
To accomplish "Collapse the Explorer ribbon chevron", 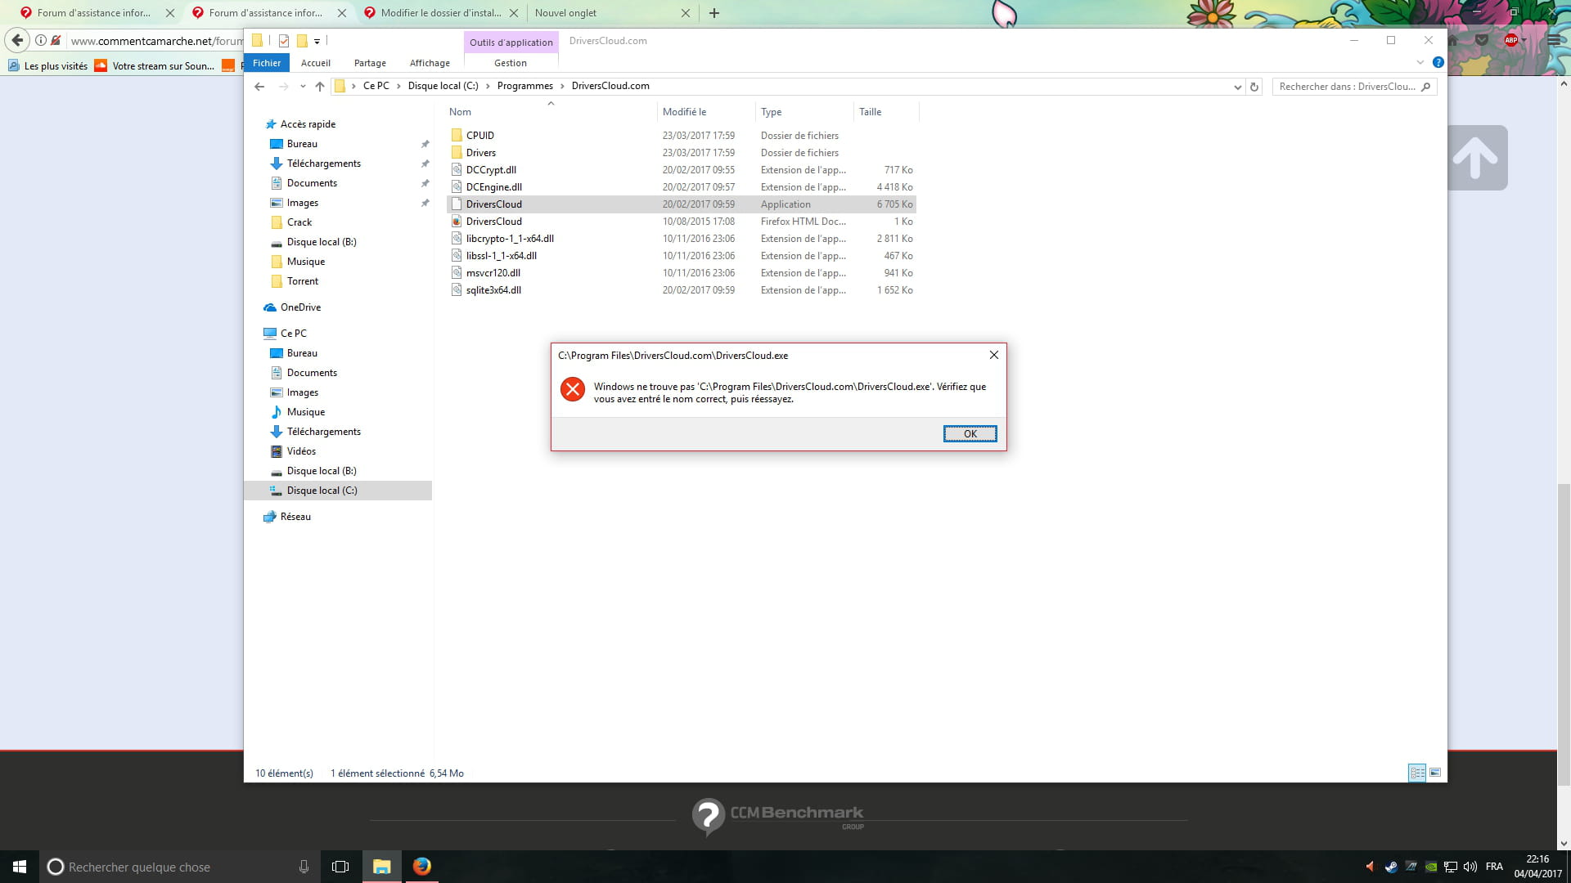I will click(1420, 62).
